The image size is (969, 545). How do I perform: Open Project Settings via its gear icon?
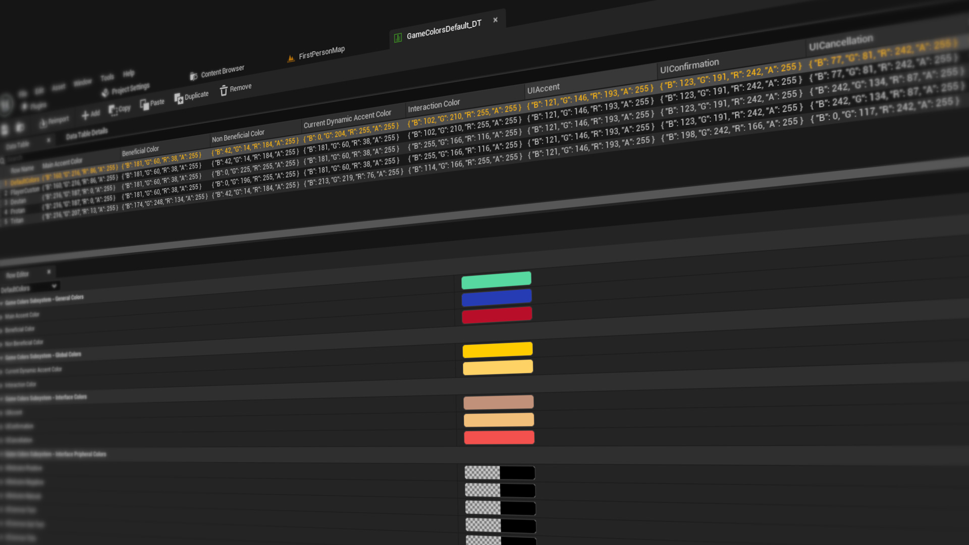[105, 92]
